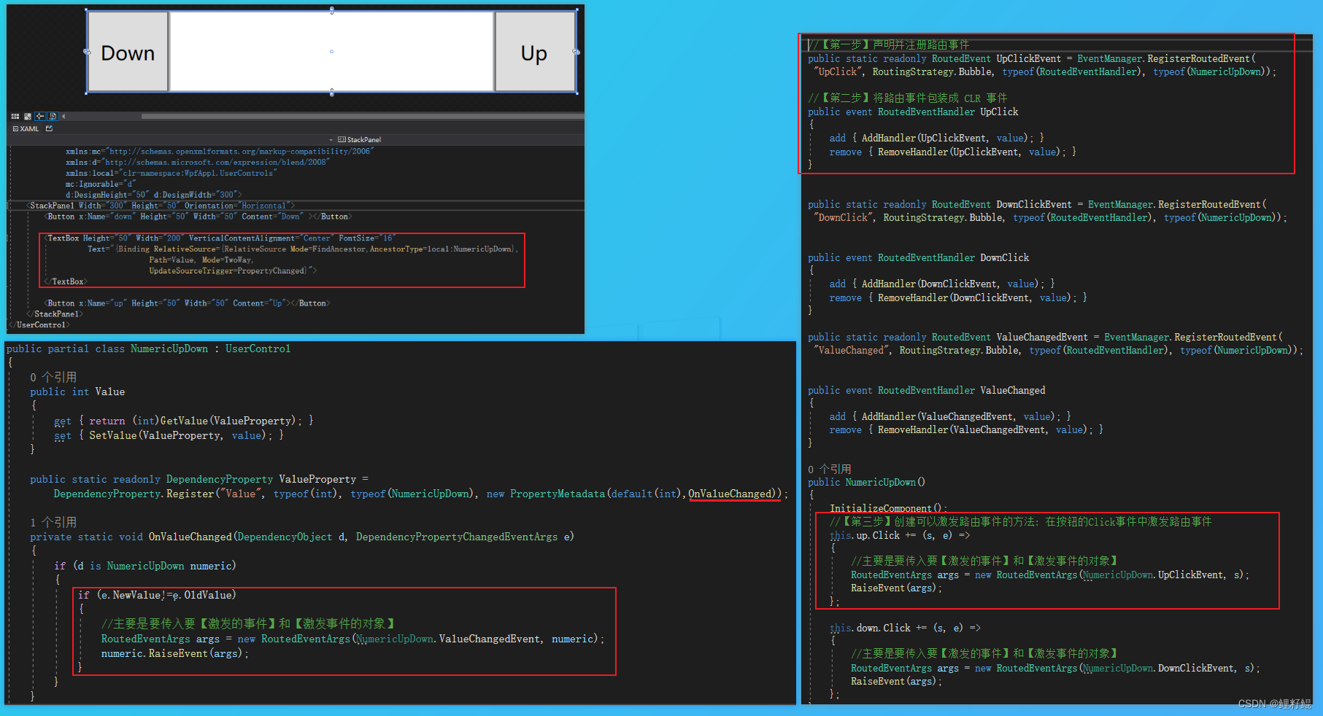Screen dimensions: 1323x716
Task: Click the '第三步' comment in constructor
Action: coord(1020,521)
